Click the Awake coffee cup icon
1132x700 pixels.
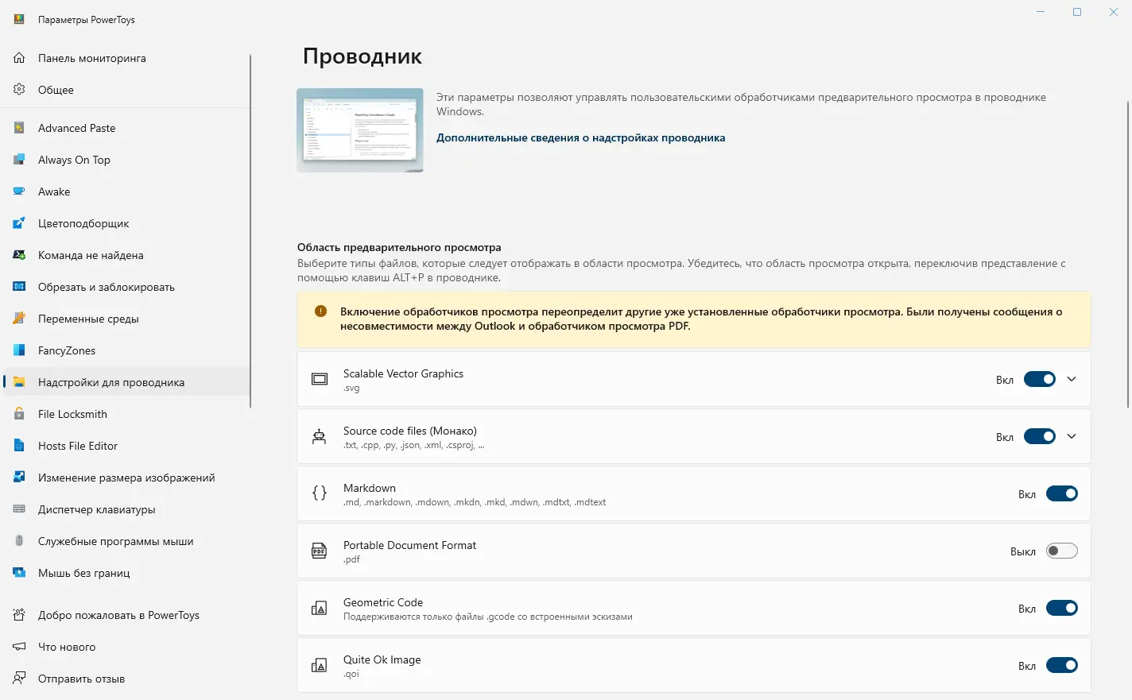pyautogui.click(x=19, y=191)
